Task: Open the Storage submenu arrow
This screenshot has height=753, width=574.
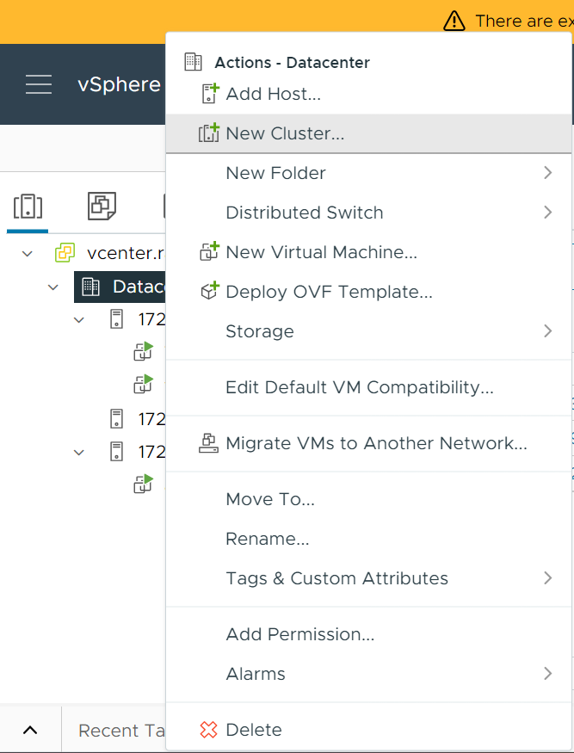Action: (547, 330)
